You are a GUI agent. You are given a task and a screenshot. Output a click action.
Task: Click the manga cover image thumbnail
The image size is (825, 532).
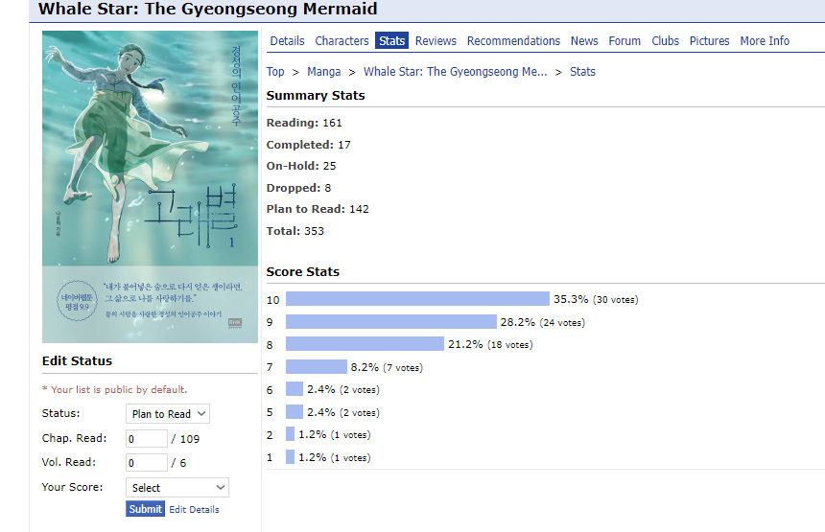point(150,186)
